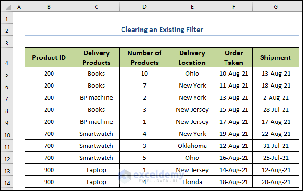Select row 7 header
Image resolution: width=303 pixels, height=191 pixels.
click(x=6, y=98)
